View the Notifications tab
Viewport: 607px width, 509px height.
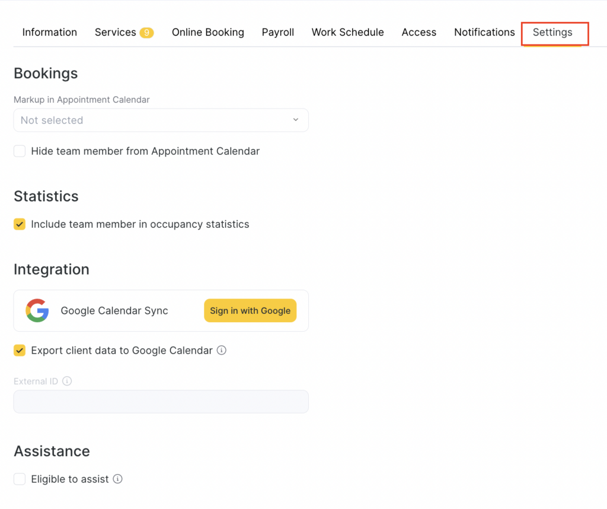coord(484,33)
